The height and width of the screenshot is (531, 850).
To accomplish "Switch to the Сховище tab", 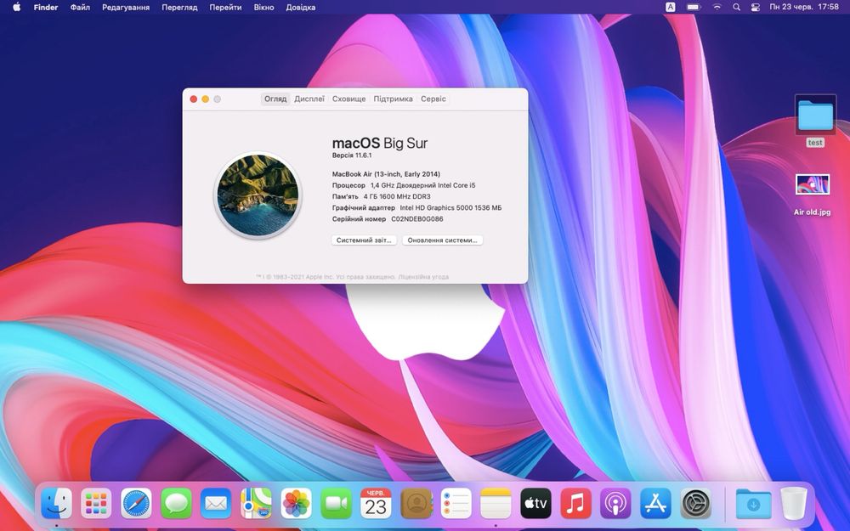I will pos(348,99).
